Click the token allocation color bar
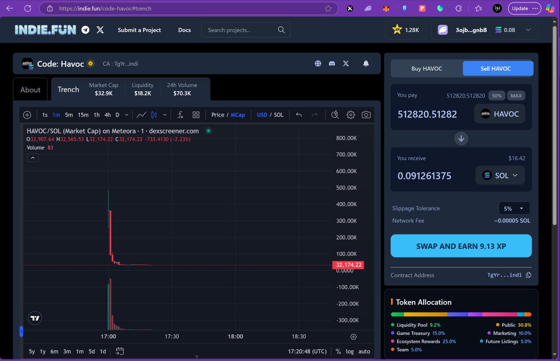Image resolution: width=560 pixels, height=361 pixels. point(461,314)
